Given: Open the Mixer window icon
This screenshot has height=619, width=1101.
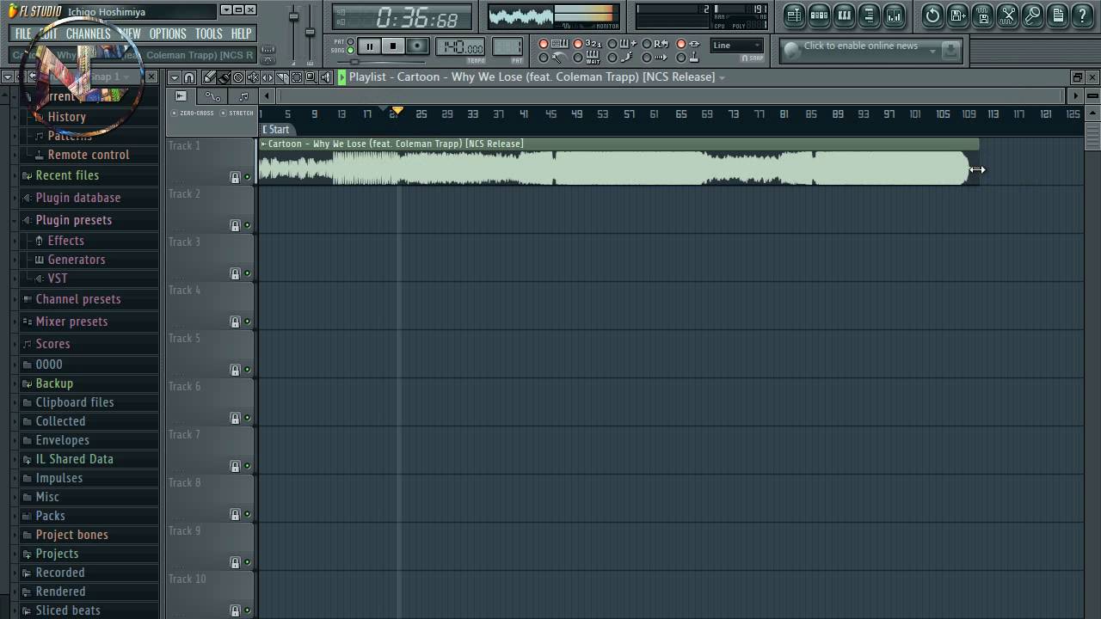Looking at the screenshot, I should pyautogui.click(x=894, y=15).
